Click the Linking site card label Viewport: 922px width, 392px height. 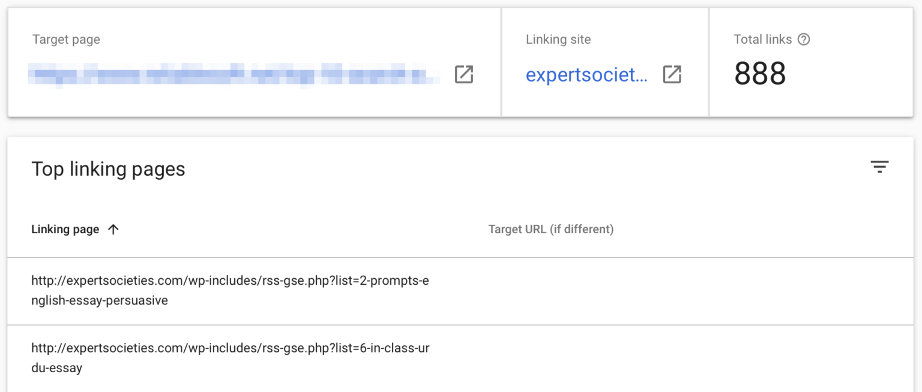pos(558,39)
